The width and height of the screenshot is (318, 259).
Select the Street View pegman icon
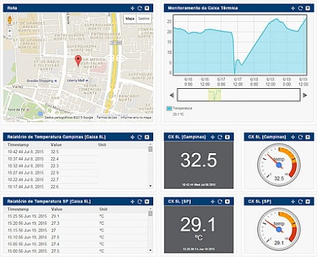point(10,20)
